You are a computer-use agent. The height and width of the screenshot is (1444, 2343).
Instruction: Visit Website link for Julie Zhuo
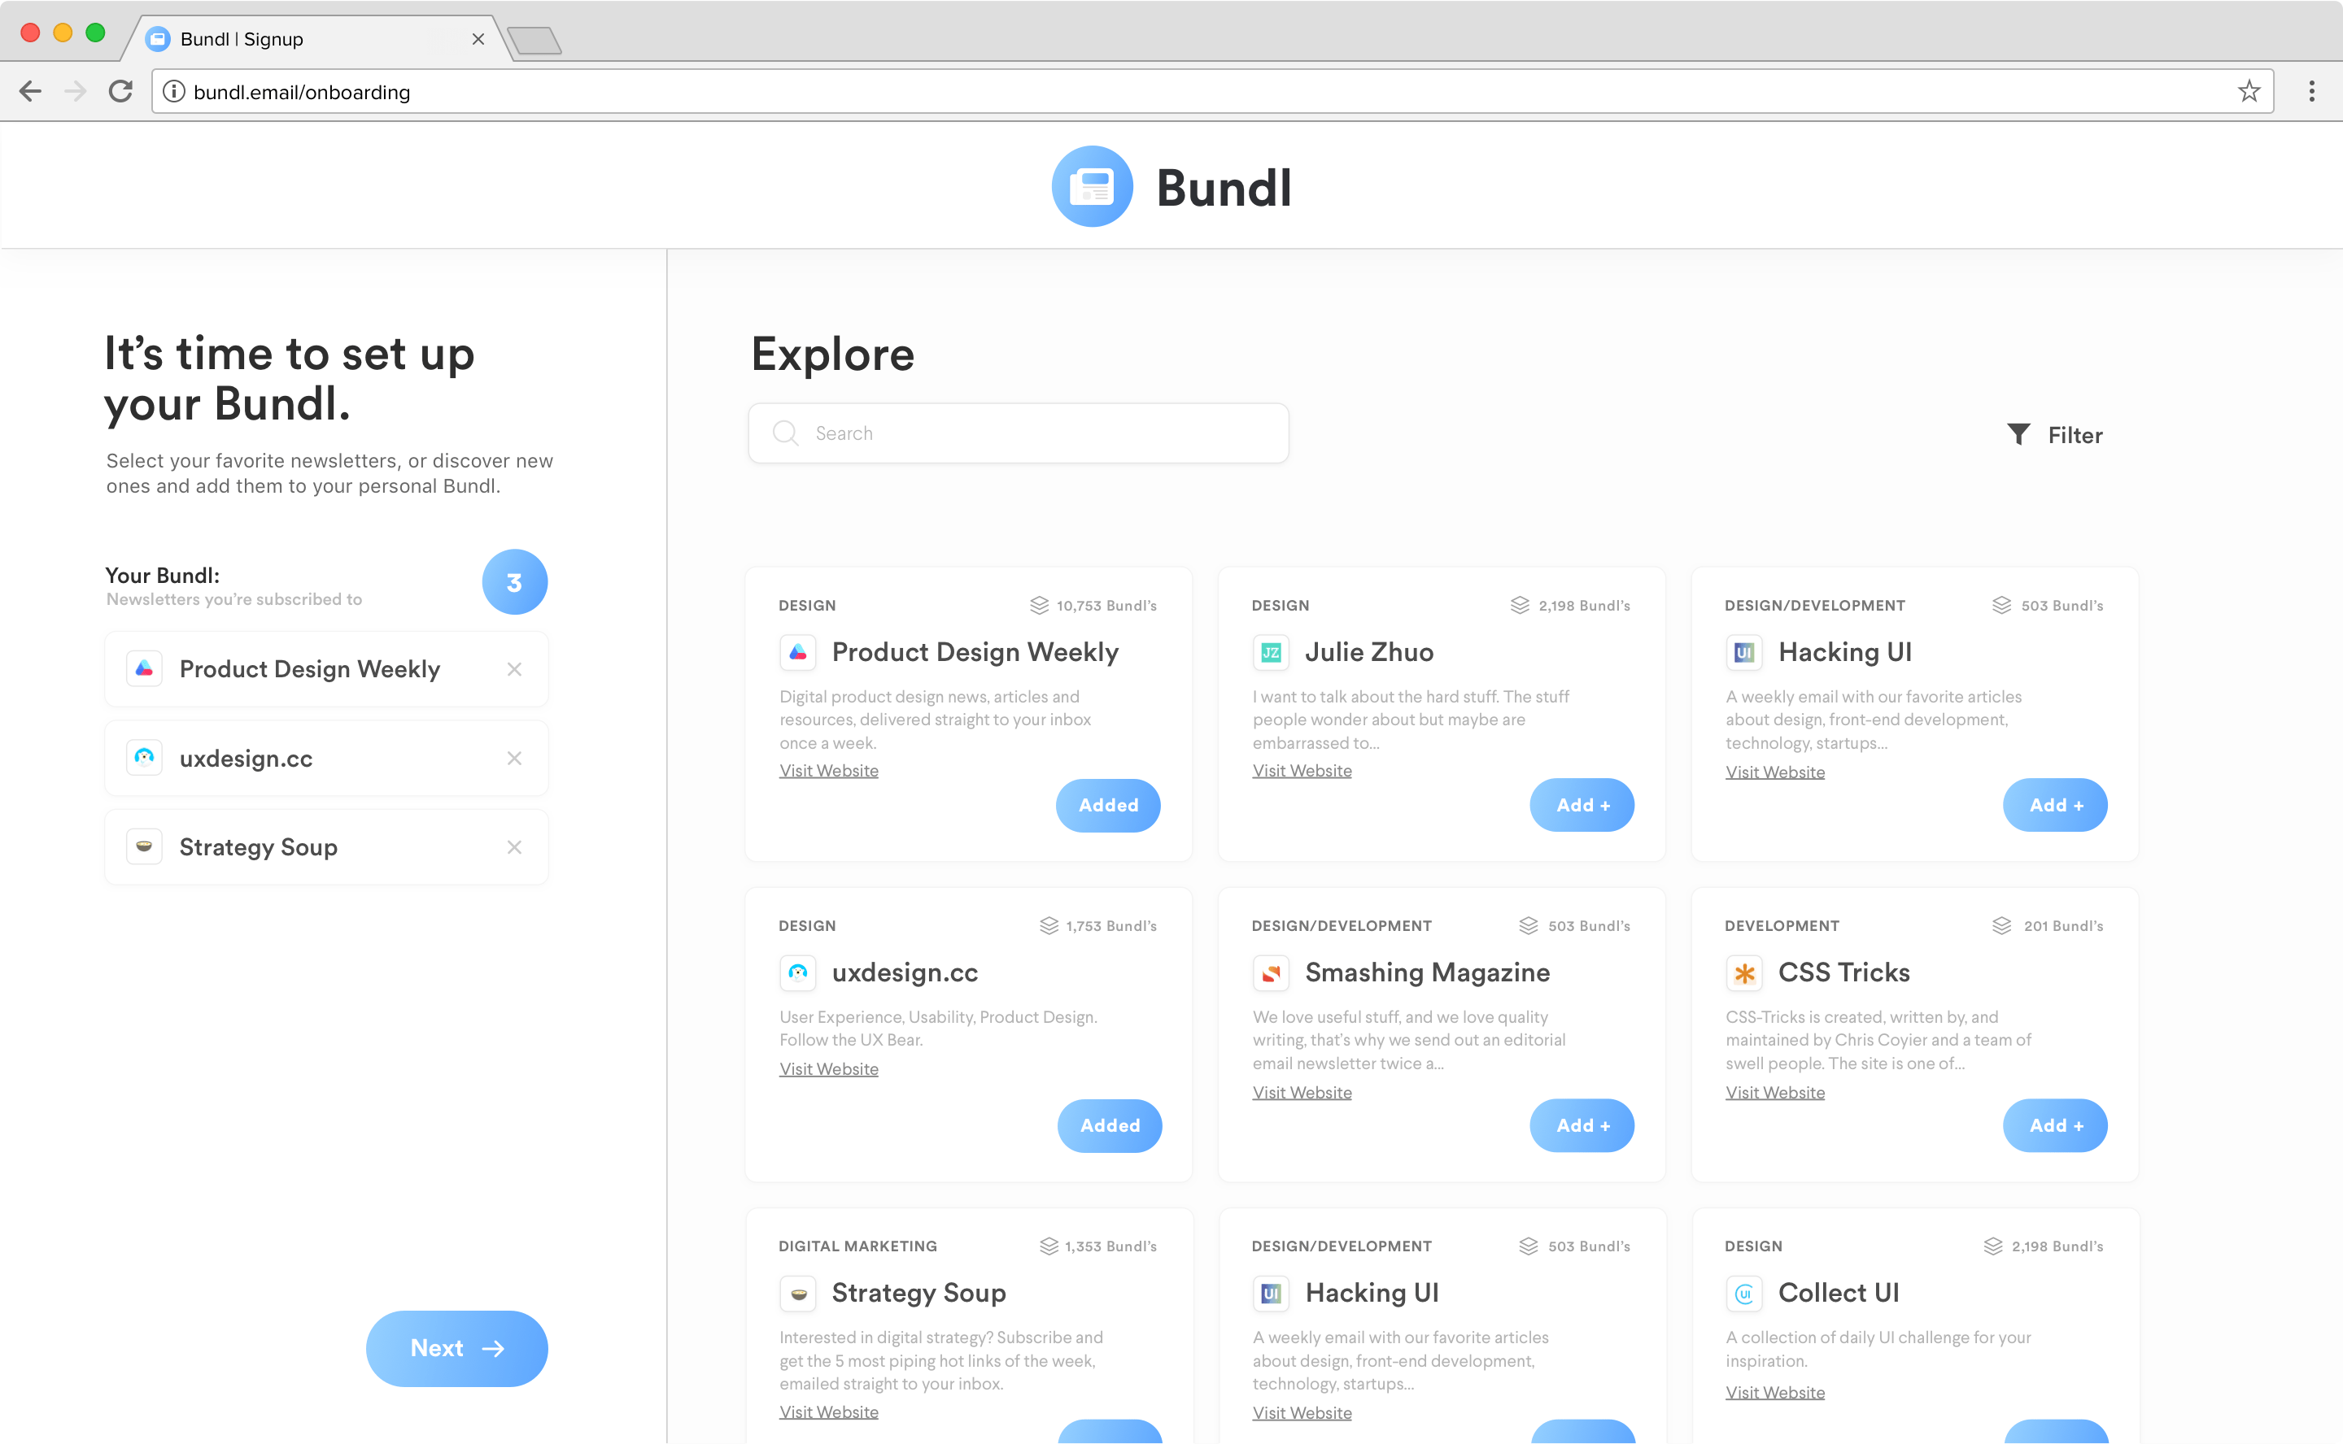[1302, 771]
